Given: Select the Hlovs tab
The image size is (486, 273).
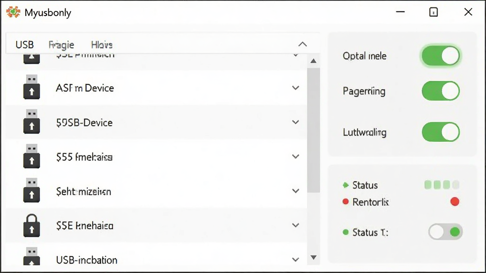Looking at the screenshot, I should pos(102,45).
